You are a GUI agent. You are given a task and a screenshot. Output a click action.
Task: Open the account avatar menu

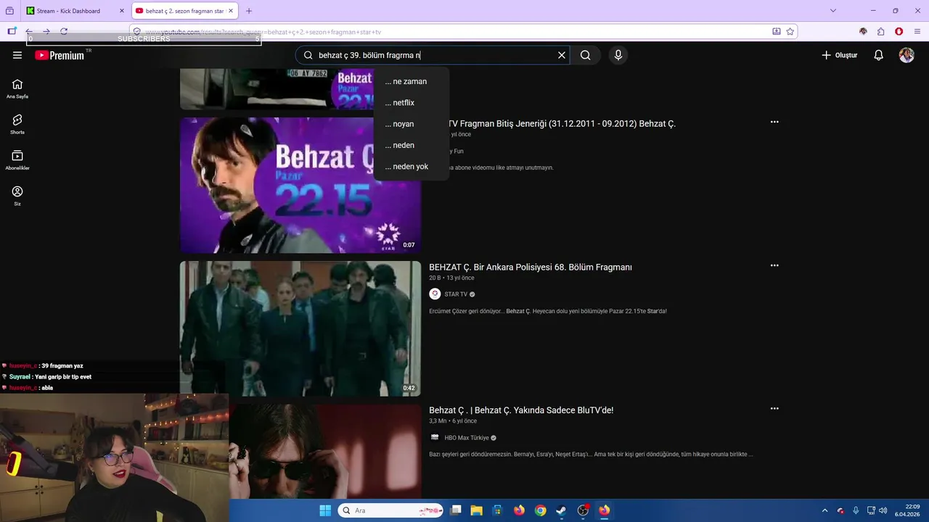tap(907, 55)
